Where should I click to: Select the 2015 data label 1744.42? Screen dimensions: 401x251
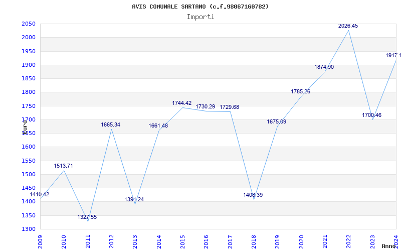[x=182, y=103]
